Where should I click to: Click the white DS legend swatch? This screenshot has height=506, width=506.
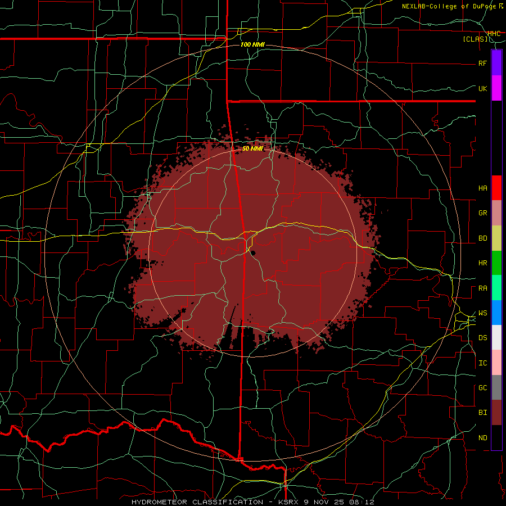(x=496, y=337)
